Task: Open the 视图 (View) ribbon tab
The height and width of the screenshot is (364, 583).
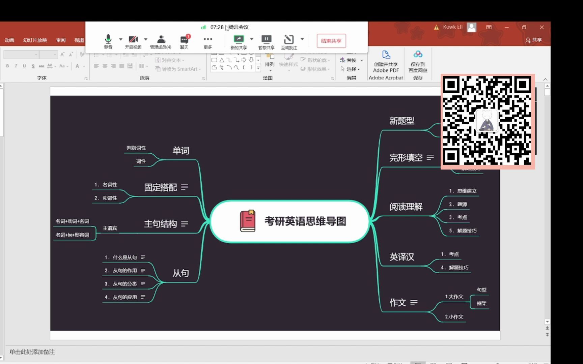Action: pyautogui.click(x=79, y=40)
